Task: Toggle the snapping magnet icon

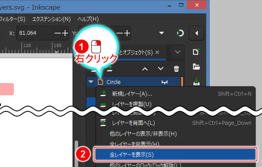Action: point(180,33)
